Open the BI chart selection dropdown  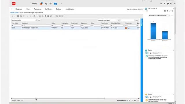pos(159,16)
